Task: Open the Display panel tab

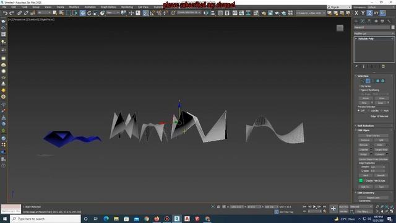Action: [x=382, y=21]
